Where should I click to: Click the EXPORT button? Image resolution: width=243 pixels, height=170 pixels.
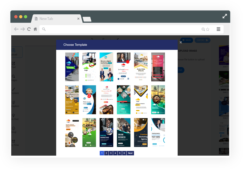pyautogui.click(x=202, y=40)
